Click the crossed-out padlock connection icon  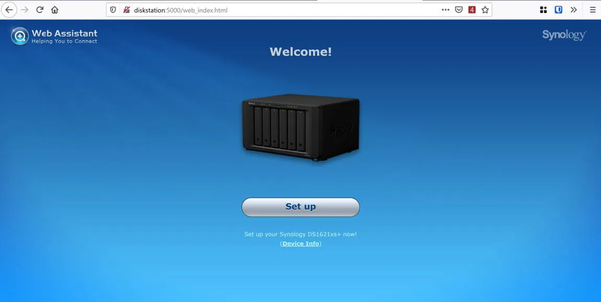click(125, 9)
